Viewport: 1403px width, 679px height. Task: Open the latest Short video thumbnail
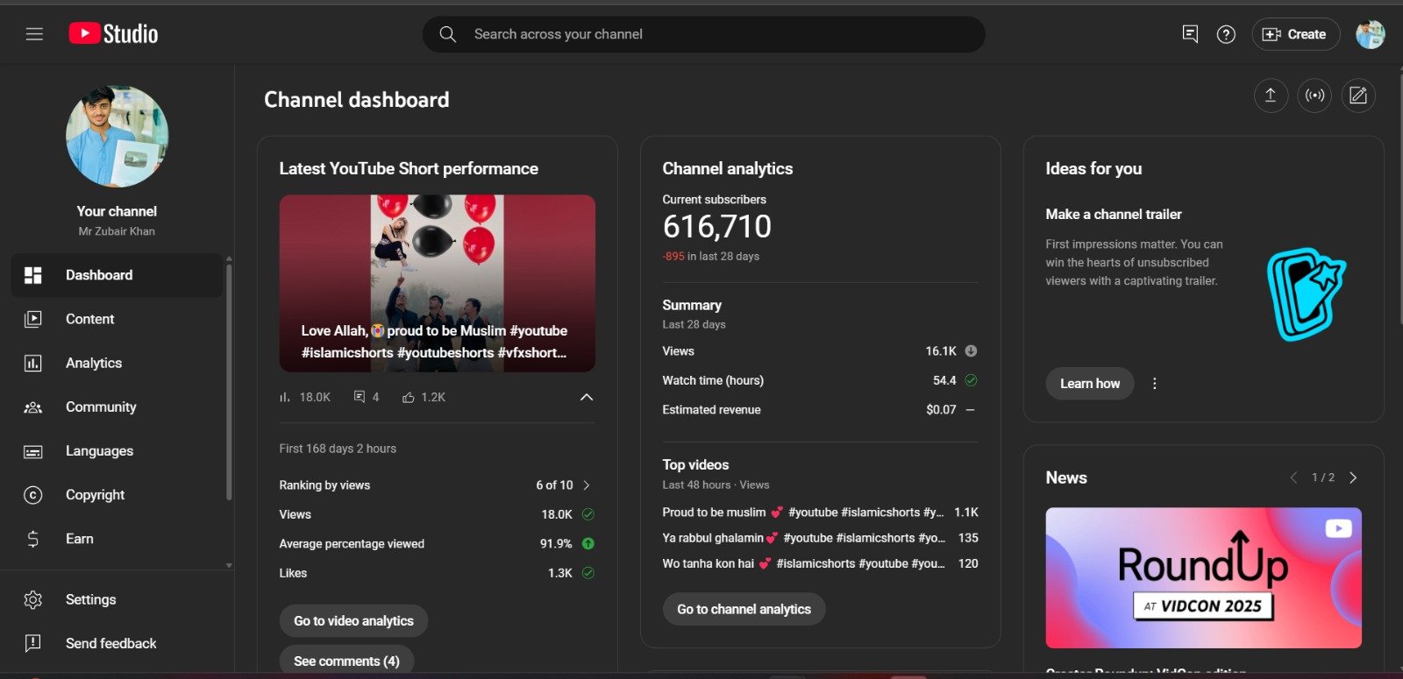click(x=437, y=283)
